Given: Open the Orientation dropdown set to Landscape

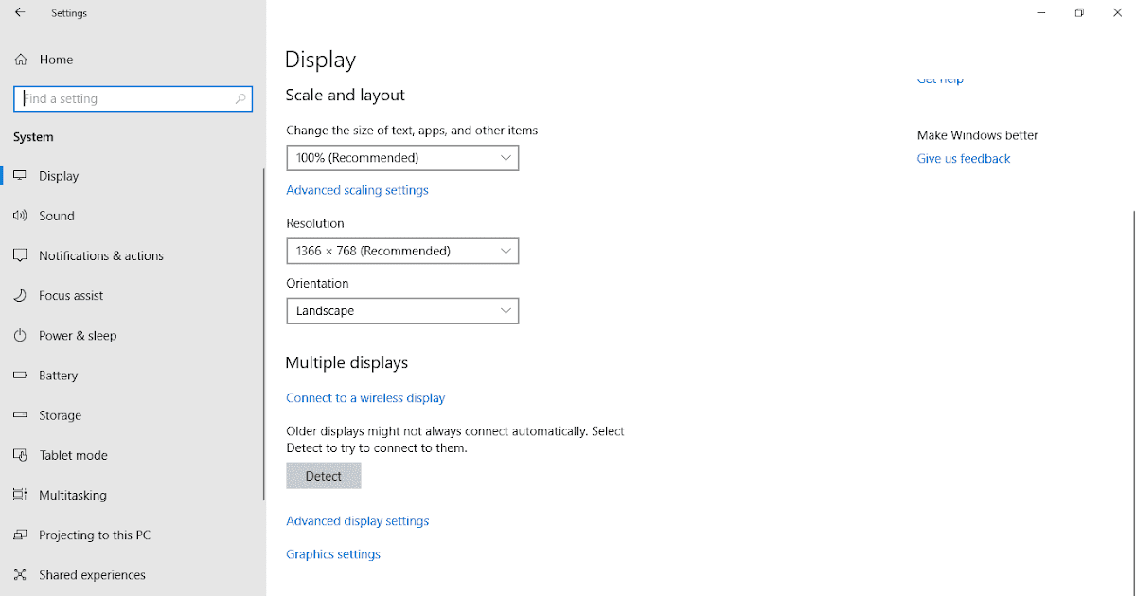Looking at the screenshot, I should tap(401, 310).
